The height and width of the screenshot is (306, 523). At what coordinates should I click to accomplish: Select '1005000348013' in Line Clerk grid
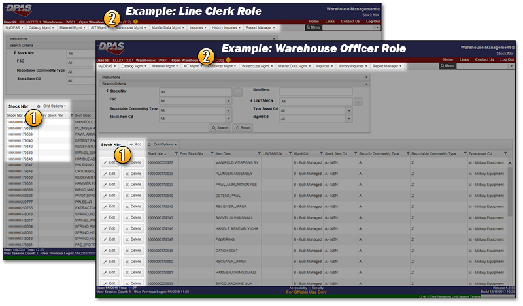pyautogui.click(x=20, y=214)
